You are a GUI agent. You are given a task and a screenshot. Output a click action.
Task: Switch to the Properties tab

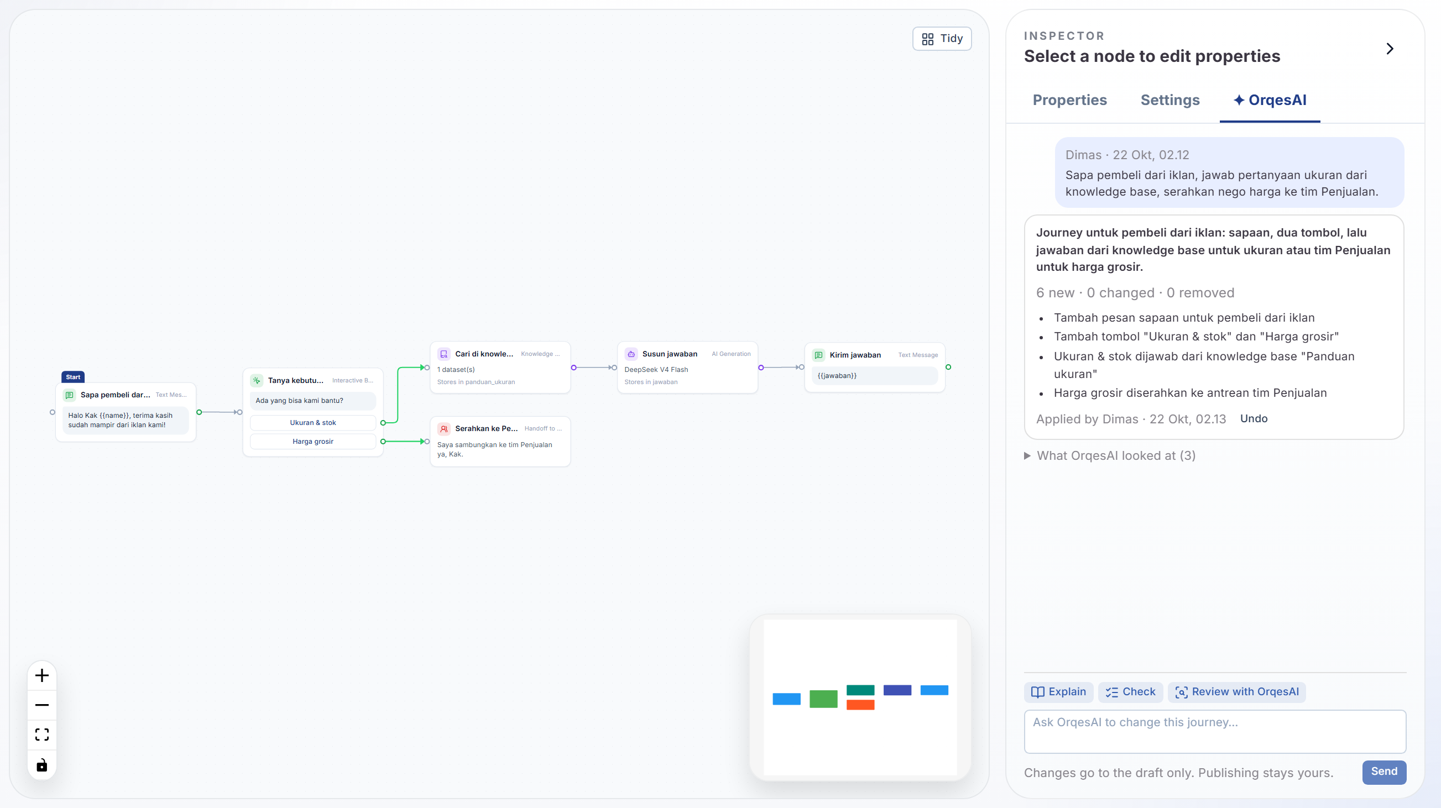(x=1069, y=100)
